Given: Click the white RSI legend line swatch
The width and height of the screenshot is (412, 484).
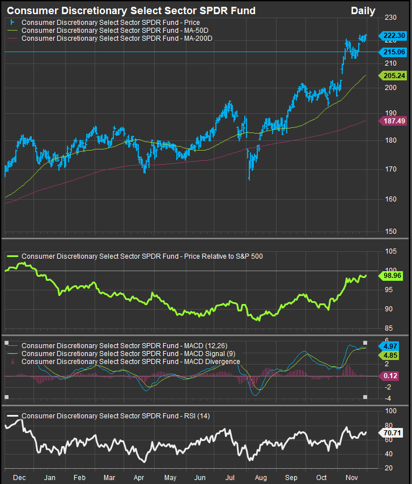Looking at the screenshot, I should [12, 416].
